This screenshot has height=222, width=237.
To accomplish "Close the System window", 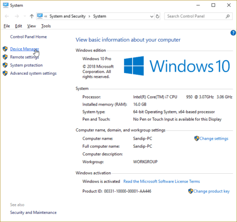I will click(x=228, y=5).
